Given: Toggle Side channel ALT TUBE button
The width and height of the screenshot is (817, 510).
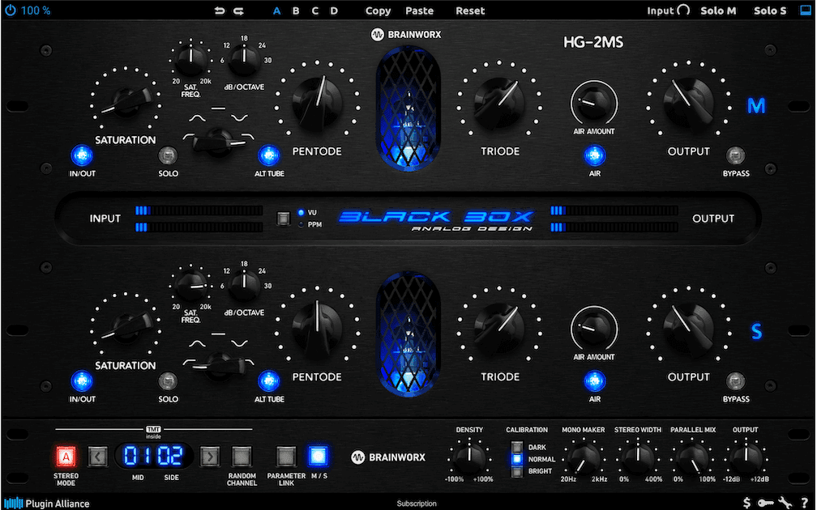Looking at the screenshot, I should click(x=269, y=381).
